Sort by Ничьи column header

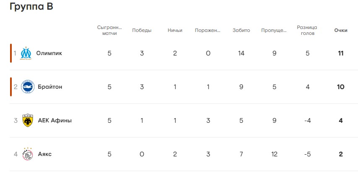point(175,30)
